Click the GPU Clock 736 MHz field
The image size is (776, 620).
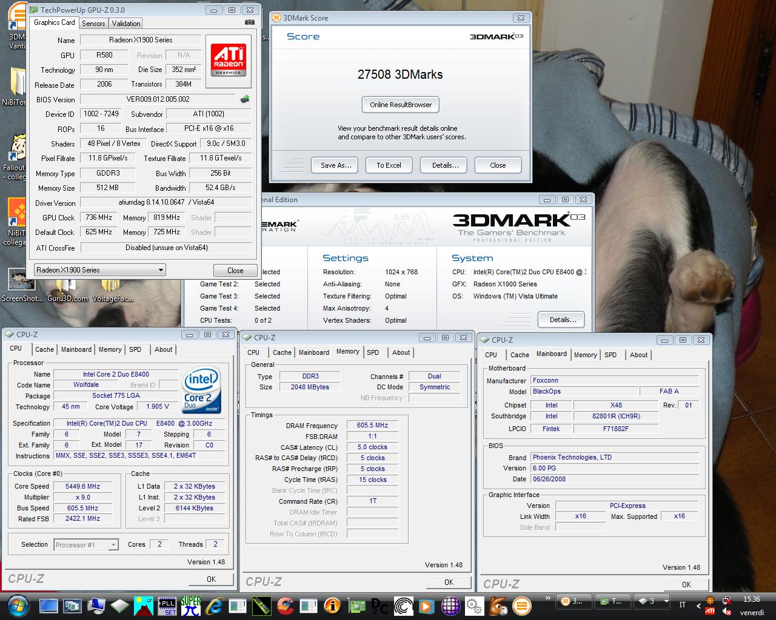pyautogui.click(x=99, y=217)
